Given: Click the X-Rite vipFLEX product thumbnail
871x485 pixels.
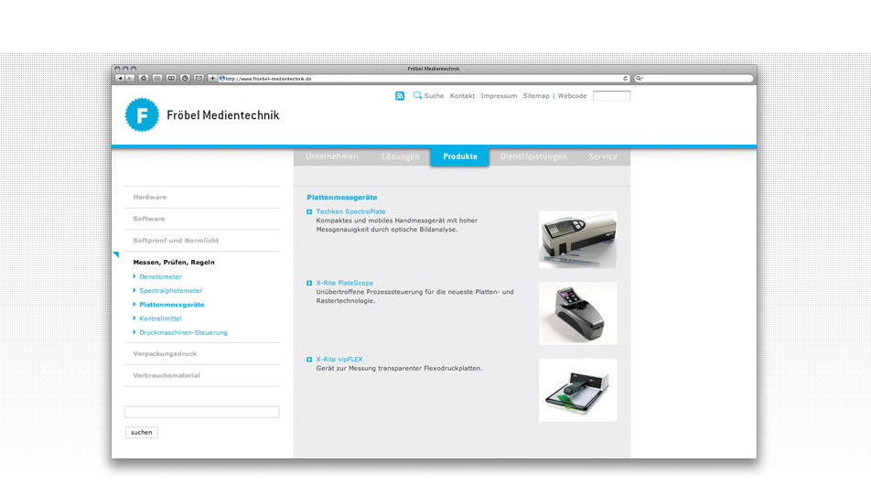Looking at the screenshot, I should click(x=577, y=390).
